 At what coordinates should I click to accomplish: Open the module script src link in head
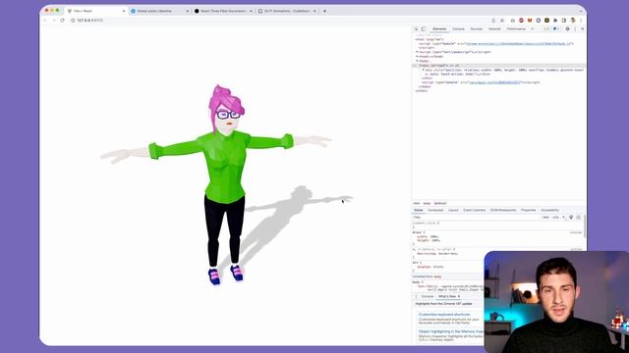518,43
